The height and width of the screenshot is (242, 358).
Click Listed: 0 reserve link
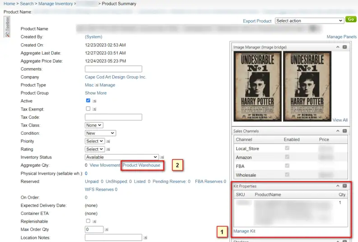pyautogui.click(x=142, y=181)
